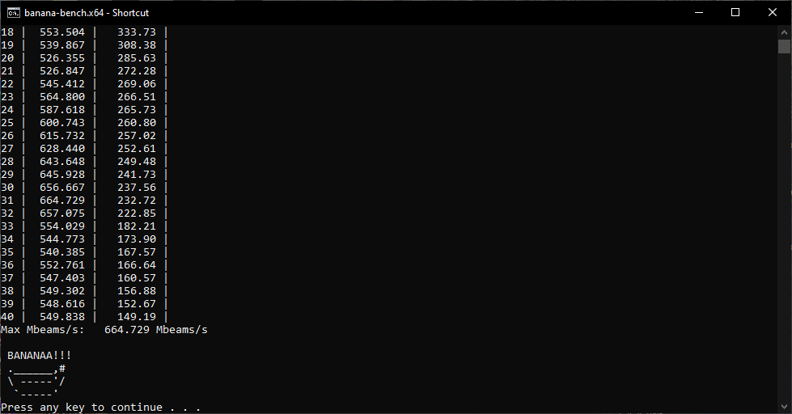Click the value 664.729 in row 31
792x414 pixels.
[62, 201]
